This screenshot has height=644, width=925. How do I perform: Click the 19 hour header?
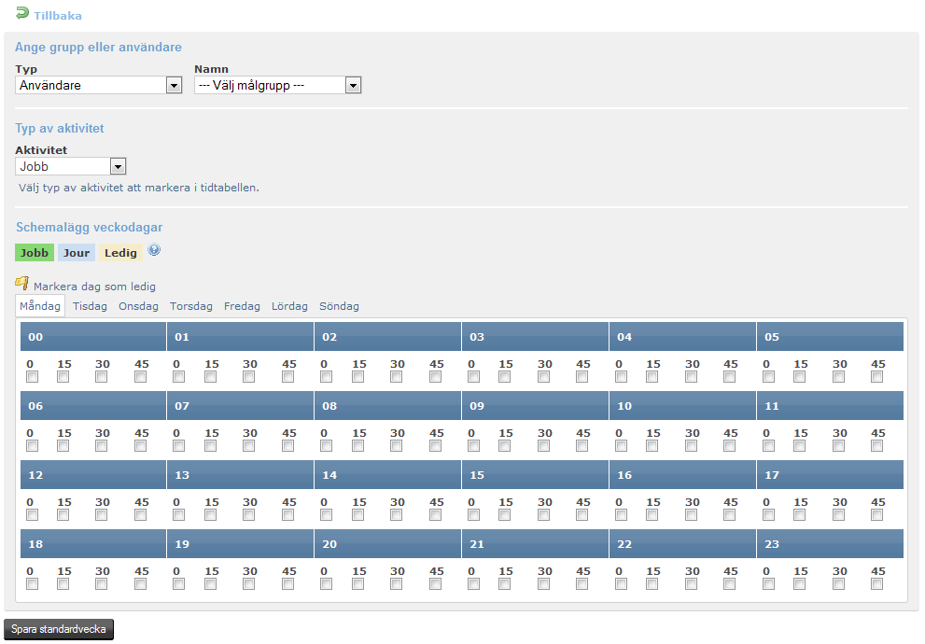[x=240, y=544]
